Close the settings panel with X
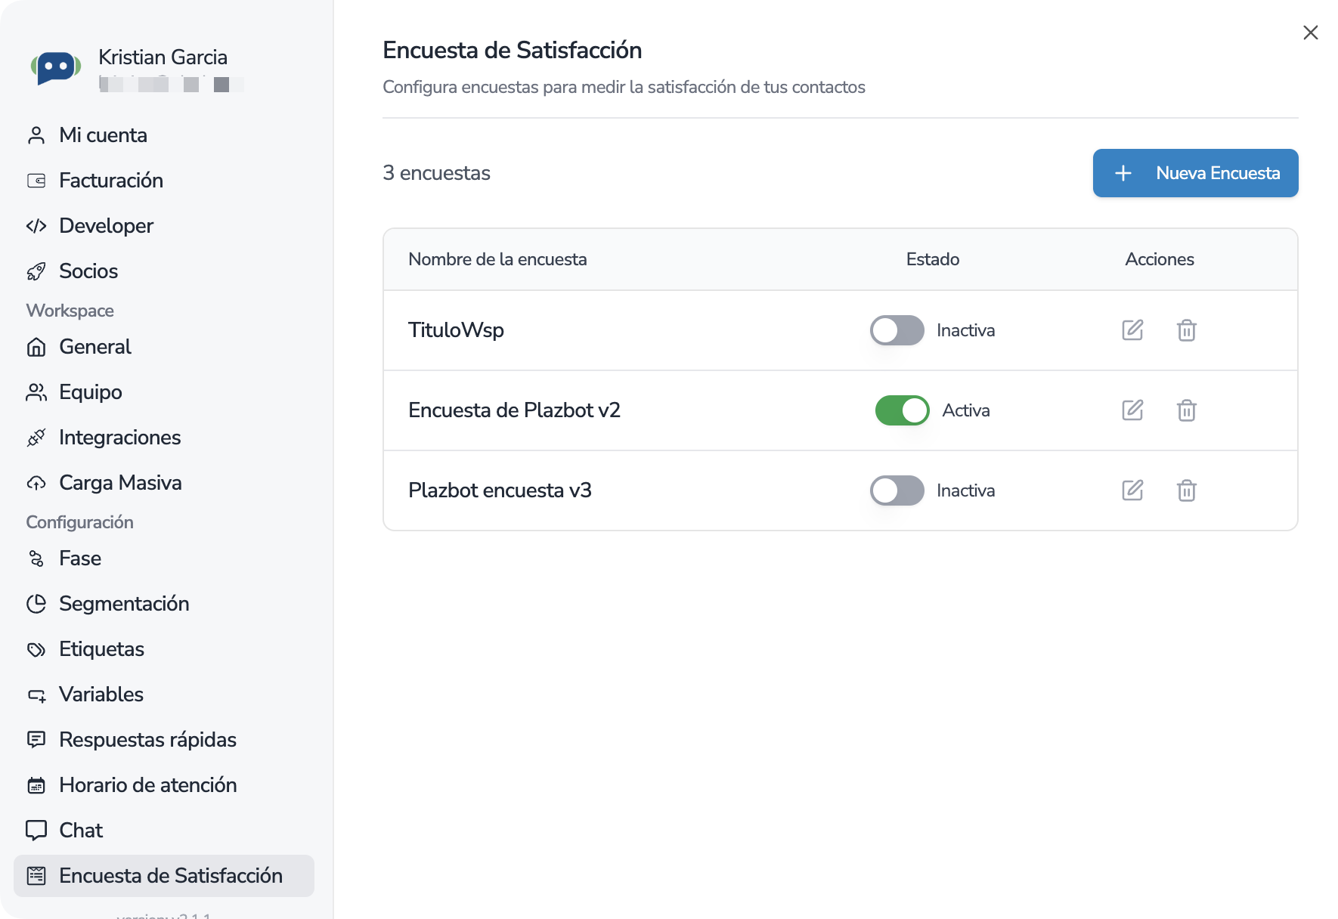The height and width of the screenshot is (919, 1338). click(1310, 32)
